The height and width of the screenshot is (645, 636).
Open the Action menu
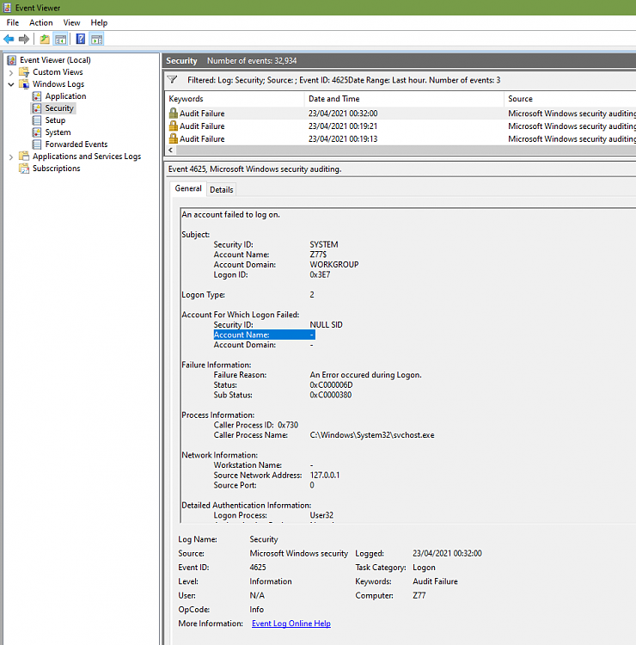click(40, 22)
